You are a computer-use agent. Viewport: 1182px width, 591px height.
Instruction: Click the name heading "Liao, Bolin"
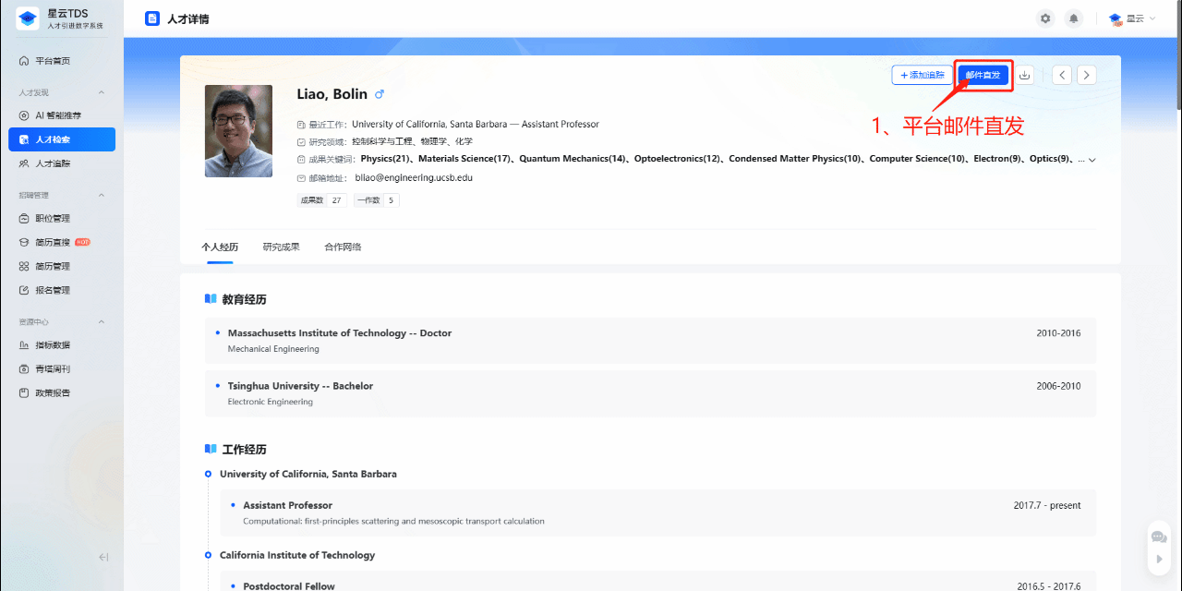tap(332, 94)
